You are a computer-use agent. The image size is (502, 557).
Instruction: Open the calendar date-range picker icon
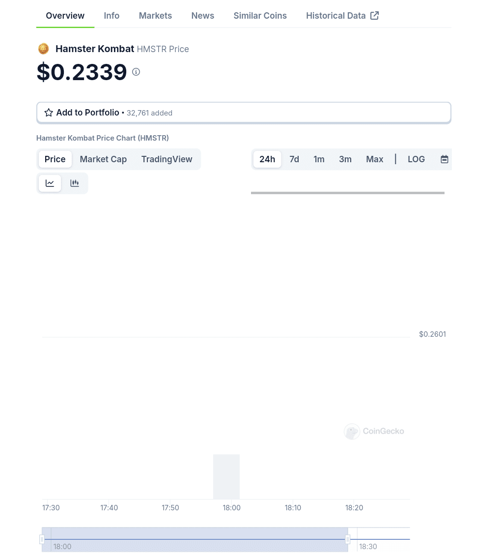click(444, 159)
